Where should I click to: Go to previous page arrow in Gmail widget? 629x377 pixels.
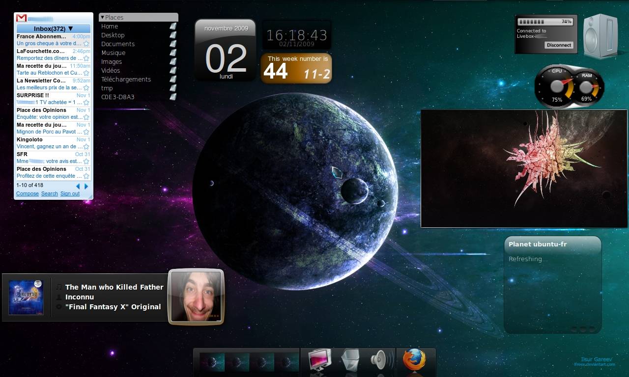coord(78,186)
